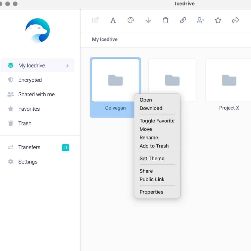The image size is (251, 251).
Task: Choose Download from the context menu
Action: pyautogui.click(x=157, y=108)
